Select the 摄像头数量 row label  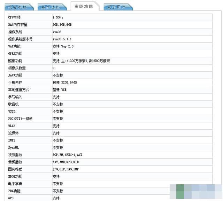pos(17,68)
